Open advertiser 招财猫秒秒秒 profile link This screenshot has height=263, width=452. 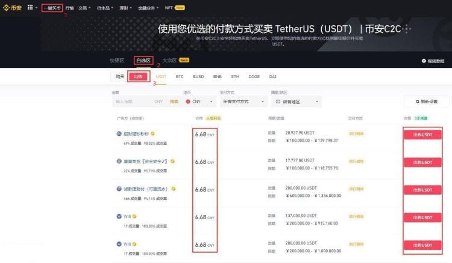click(x=136, y=134)
